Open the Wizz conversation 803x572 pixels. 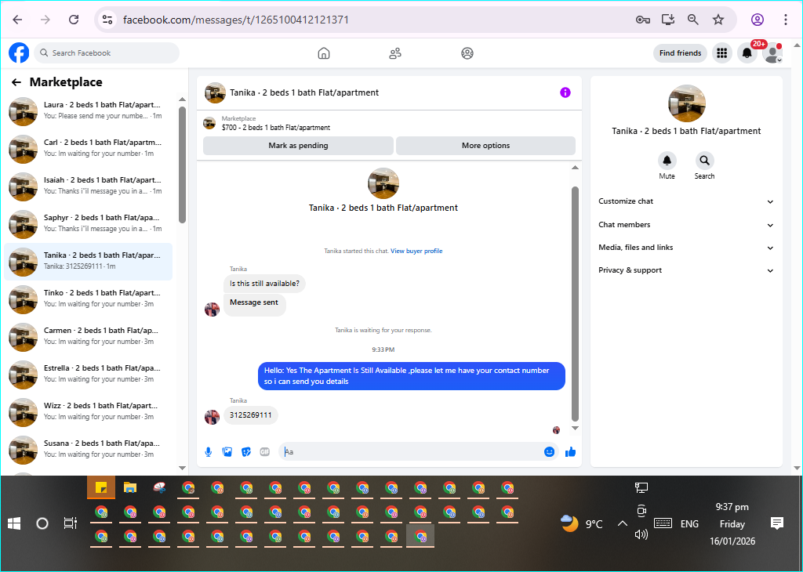click(89, 412)
